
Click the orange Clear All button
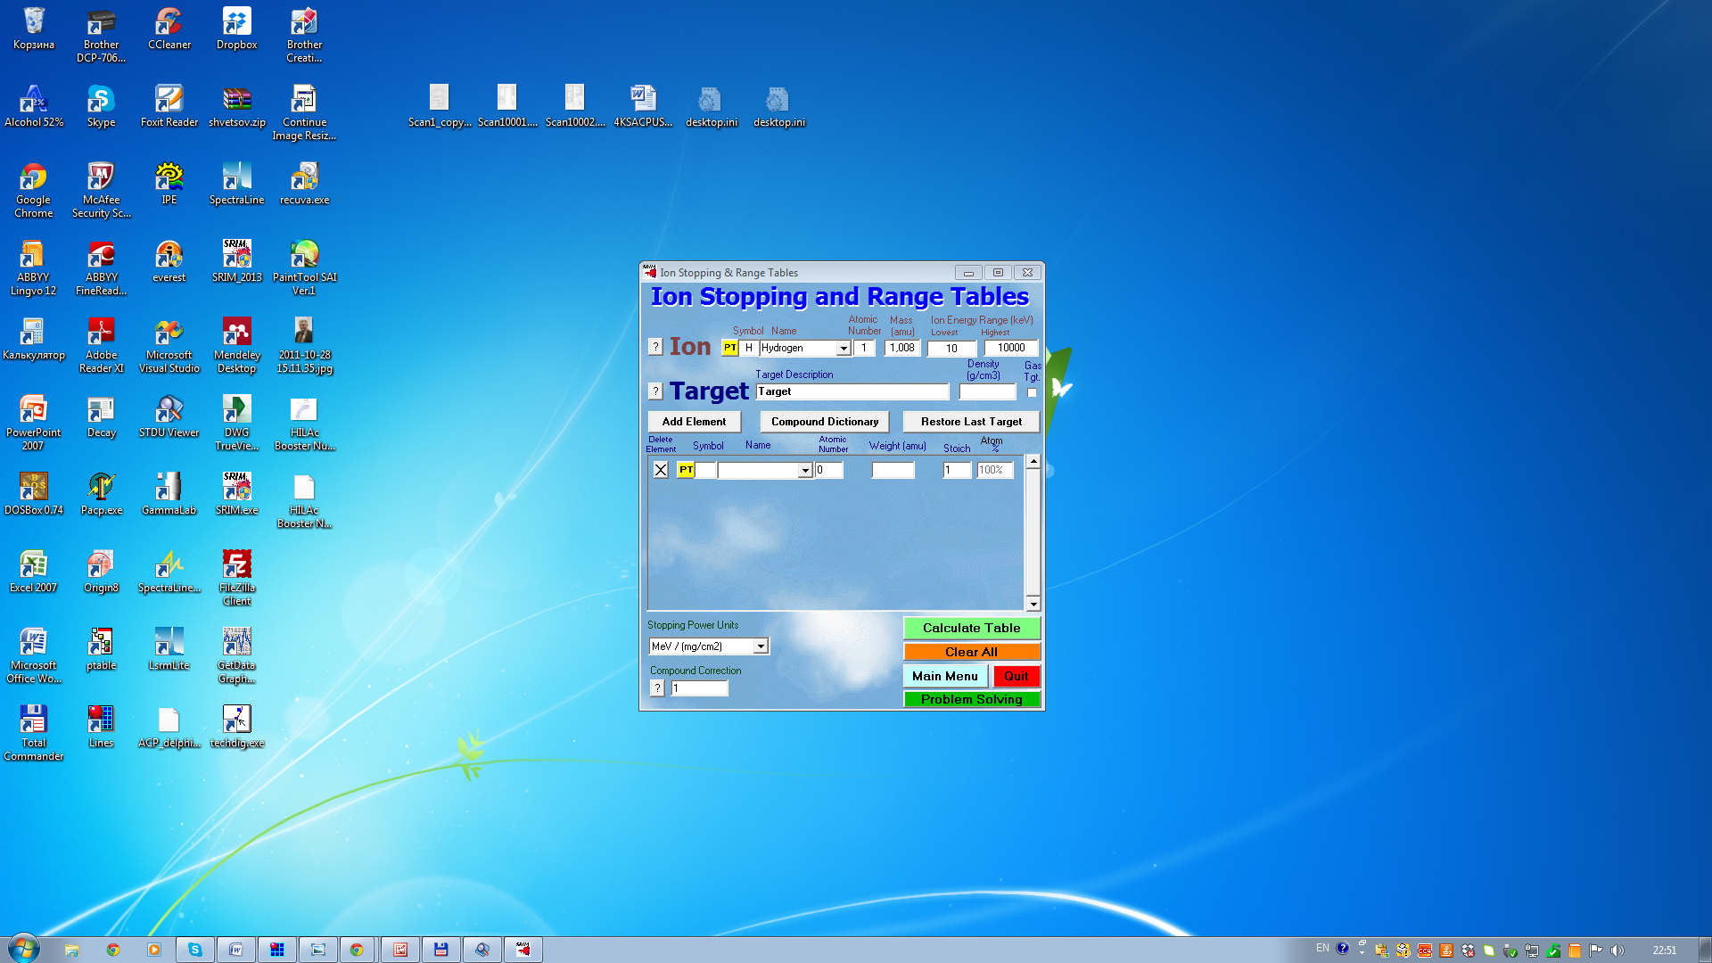click(x=971, y=652)
